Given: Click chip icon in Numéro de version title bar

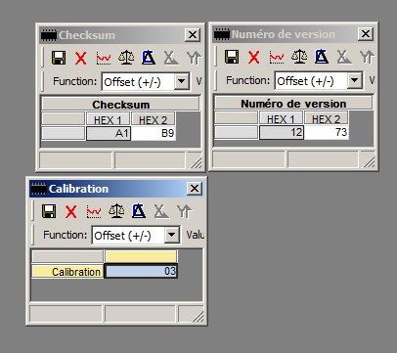Looking at the screenshot, I should pos(222,34).
